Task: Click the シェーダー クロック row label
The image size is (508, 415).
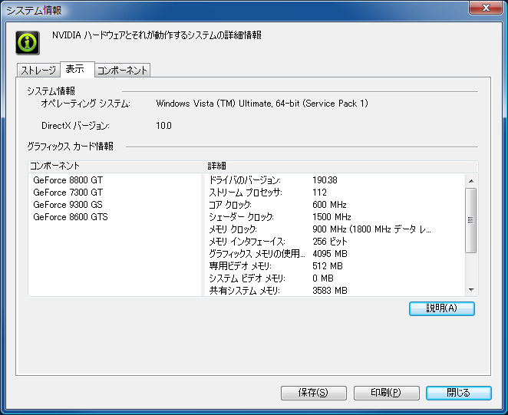Action: click(x=241, y=217)
